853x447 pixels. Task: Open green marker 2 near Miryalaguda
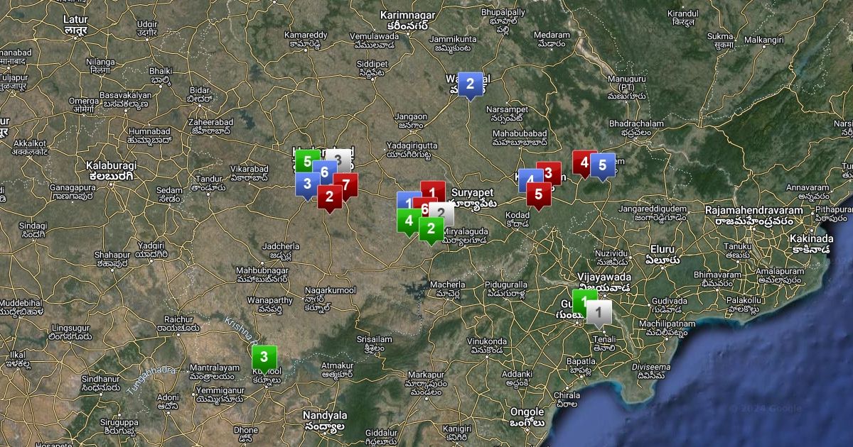[431, 229]
